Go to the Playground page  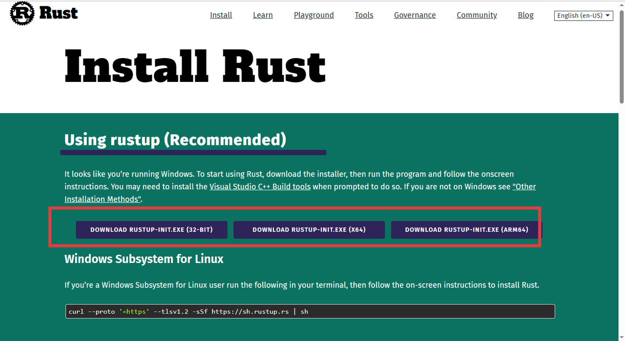point(314,15)
